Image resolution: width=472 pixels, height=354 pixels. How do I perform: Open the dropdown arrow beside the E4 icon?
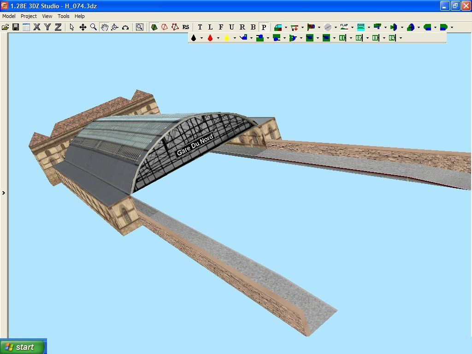(x=401, y=38)
